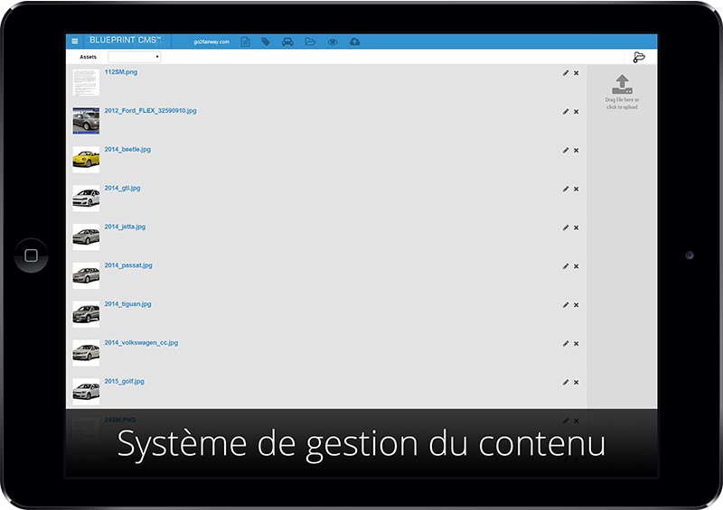
Task: Open 2012_Ford_FLEX_32590910.jpg file link
Action: pos(150,111)
